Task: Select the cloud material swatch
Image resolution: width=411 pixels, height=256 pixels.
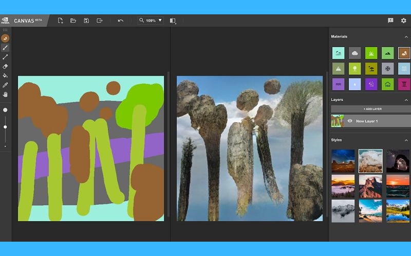Action: click(354, 53)
